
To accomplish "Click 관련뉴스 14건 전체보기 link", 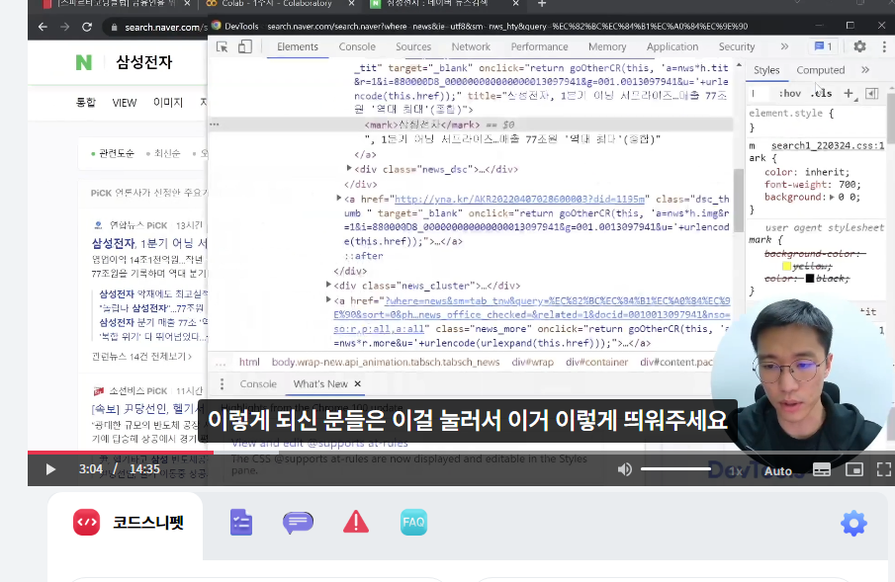I will pos(141,357).
